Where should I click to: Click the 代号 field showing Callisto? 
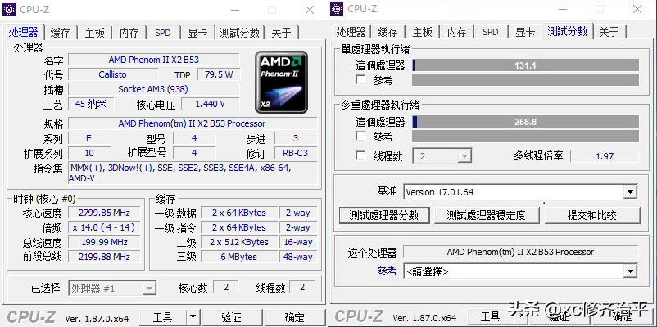pyautogui.click(x=113, y=74)
